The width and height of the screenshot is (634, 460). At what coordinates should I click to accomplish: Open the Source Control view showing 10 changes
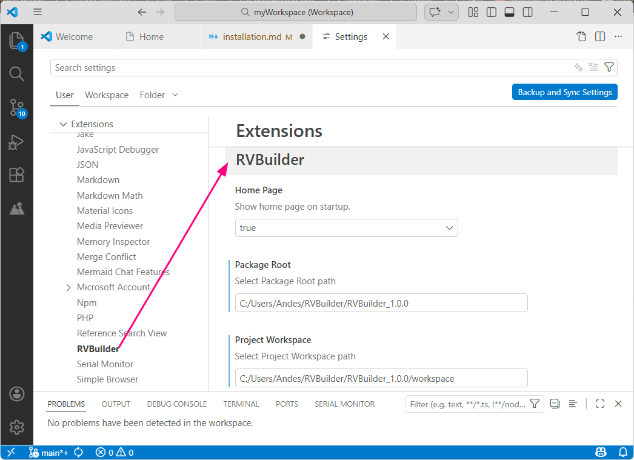pyautogui.click(x=16, y=108)
